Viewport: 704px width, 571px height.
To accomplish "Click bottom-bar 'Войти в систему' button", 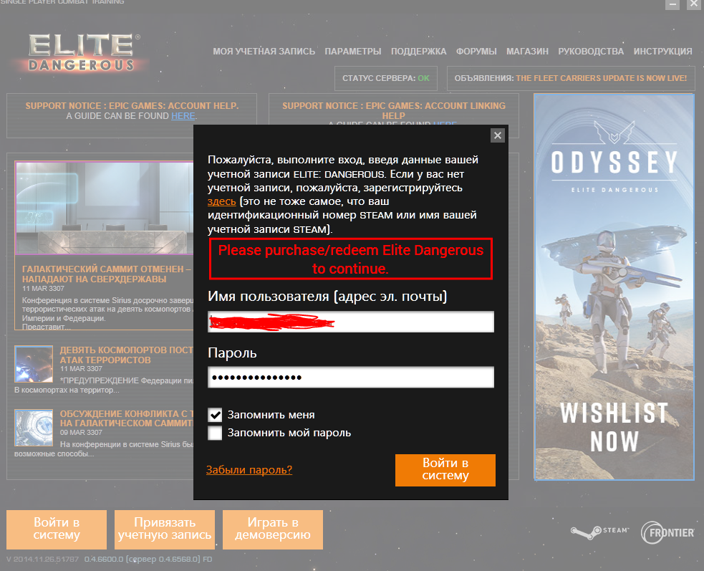I will (57, 529).
